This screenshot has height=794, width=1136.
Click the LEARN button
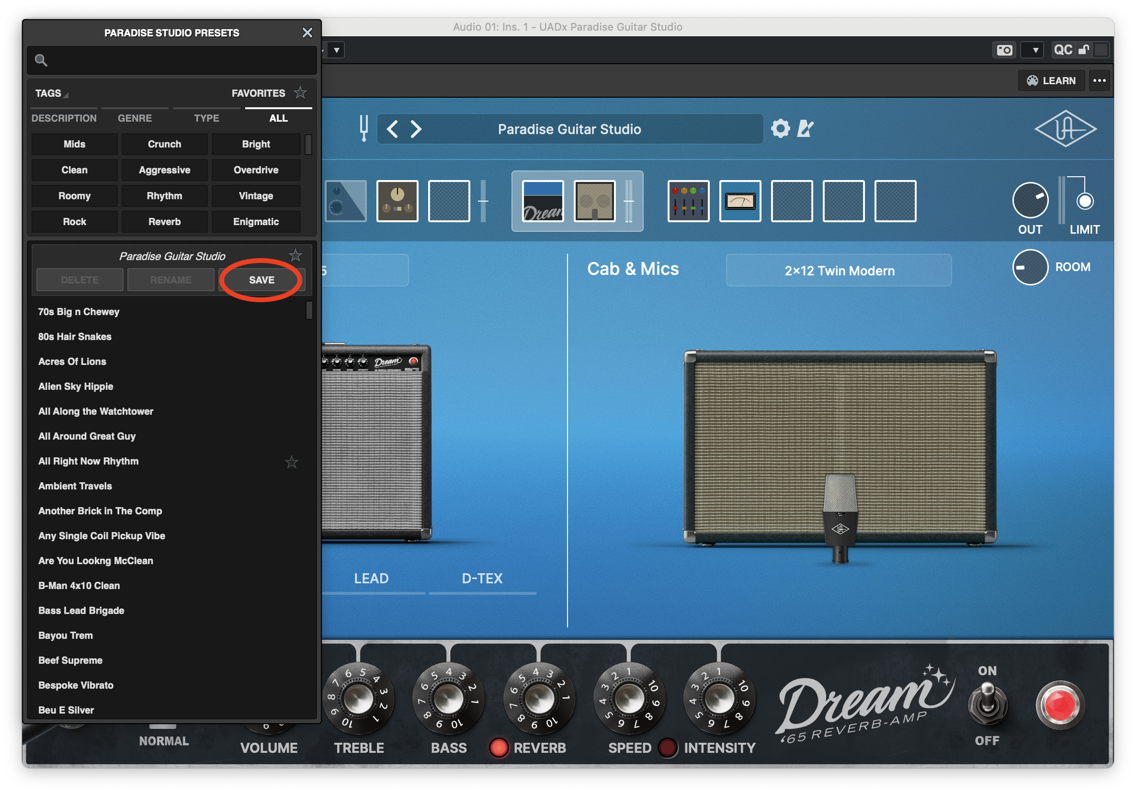[1051, 80]
